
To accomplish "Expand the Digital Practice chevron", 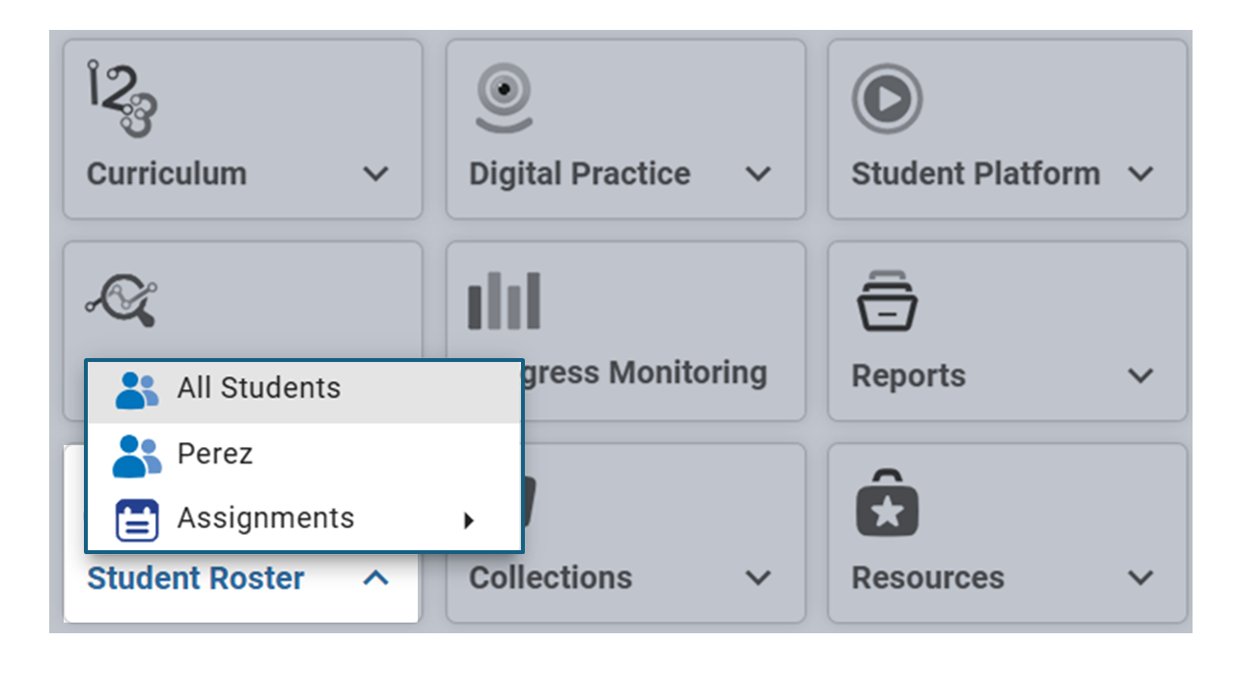I will click(x=758, y=175).
